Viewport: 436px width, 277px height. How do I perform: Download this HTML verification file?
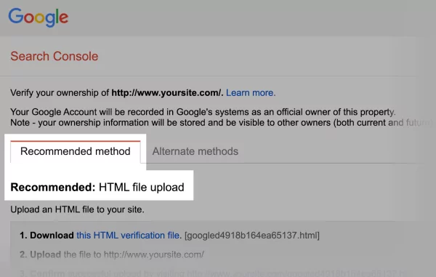[128, 236]
